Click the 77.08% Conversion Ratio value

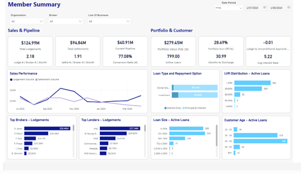125,56
